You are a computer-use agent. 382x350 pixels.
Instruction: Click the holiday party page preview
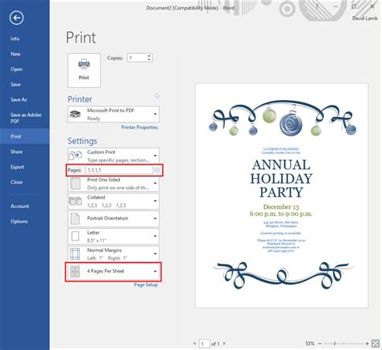pyautogui.click(x=281, y=196)
